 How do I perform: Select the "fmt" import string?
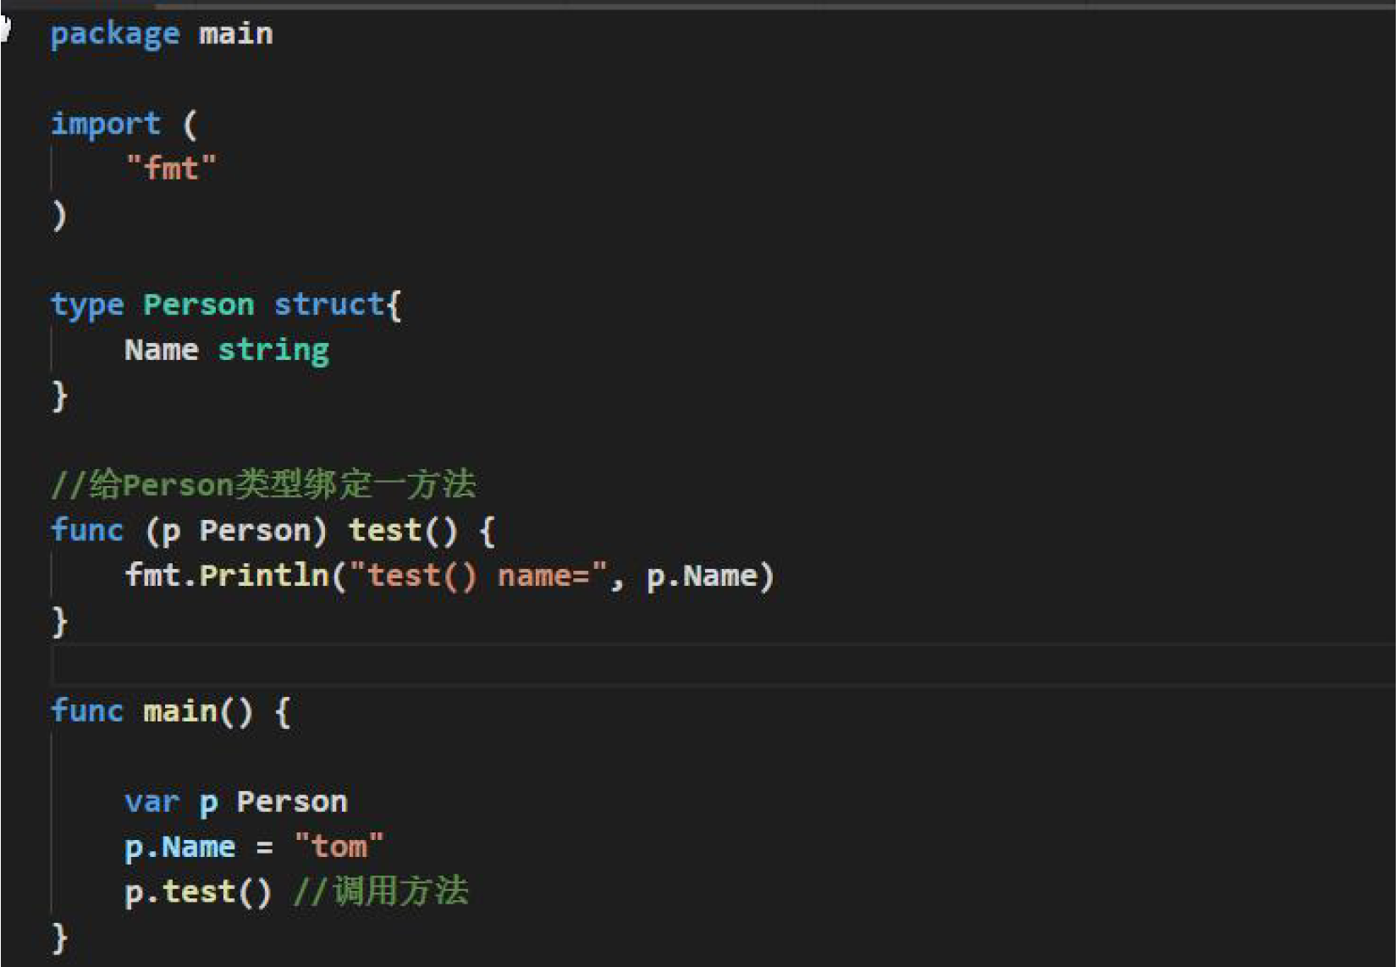click(x=170, y=168)
